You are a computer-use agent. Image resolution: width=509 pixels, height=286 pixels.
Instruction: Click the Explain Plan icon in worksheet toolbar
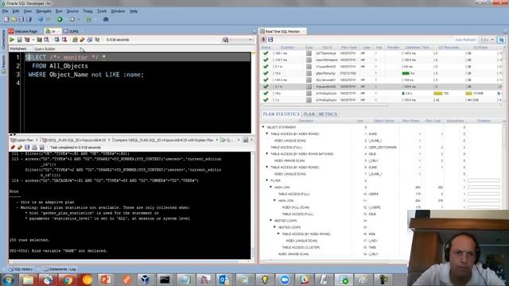click(x=27, y=40)
